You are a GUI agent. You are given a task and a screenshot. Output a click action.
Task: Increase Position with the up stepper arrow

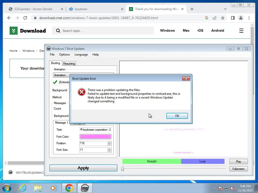109,142
